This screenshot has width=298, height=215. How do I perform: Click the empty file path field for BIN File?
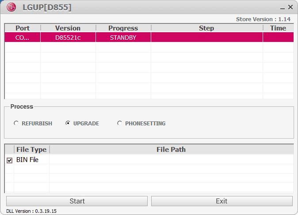172,159
